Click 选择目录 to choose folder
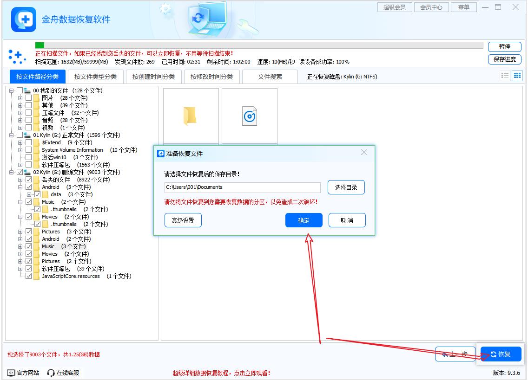528x380 pixels. click(x=346, y=187)
